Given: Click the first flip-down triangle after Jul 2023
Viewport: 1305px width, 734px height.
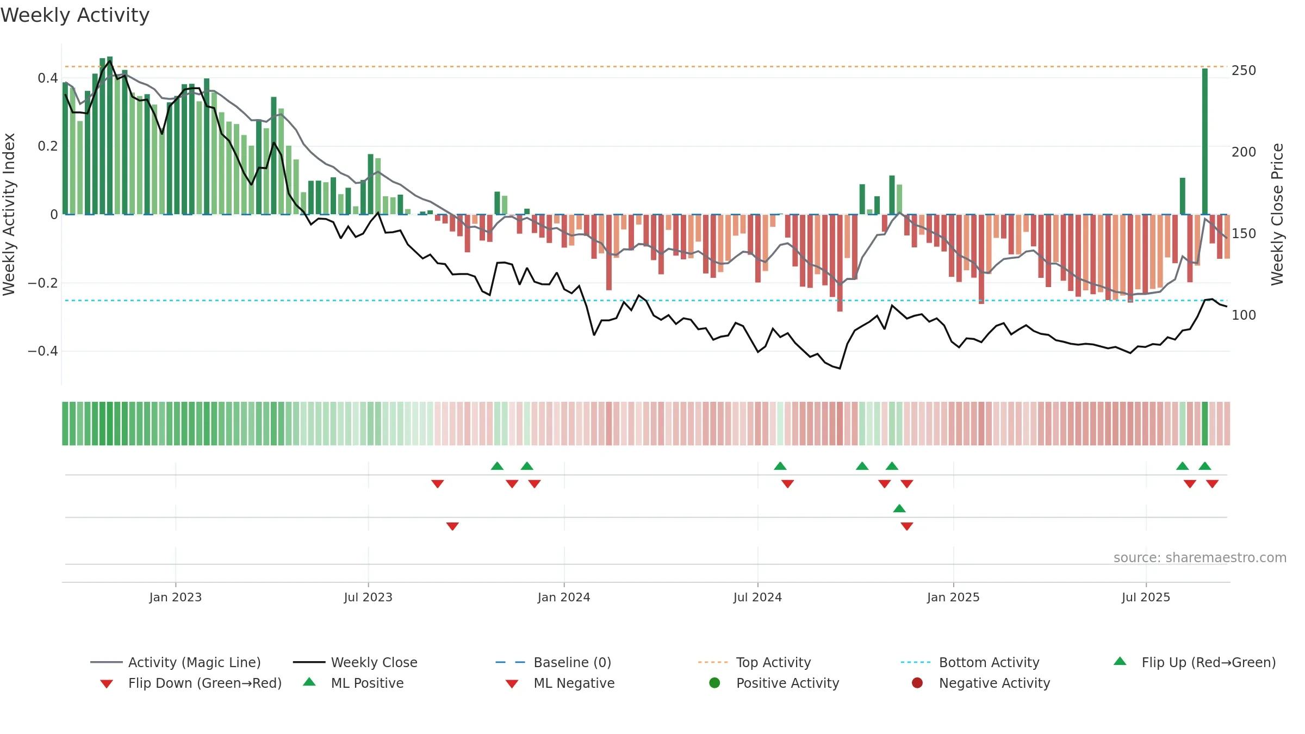Looking at the screenshot, I should (438, 484).
